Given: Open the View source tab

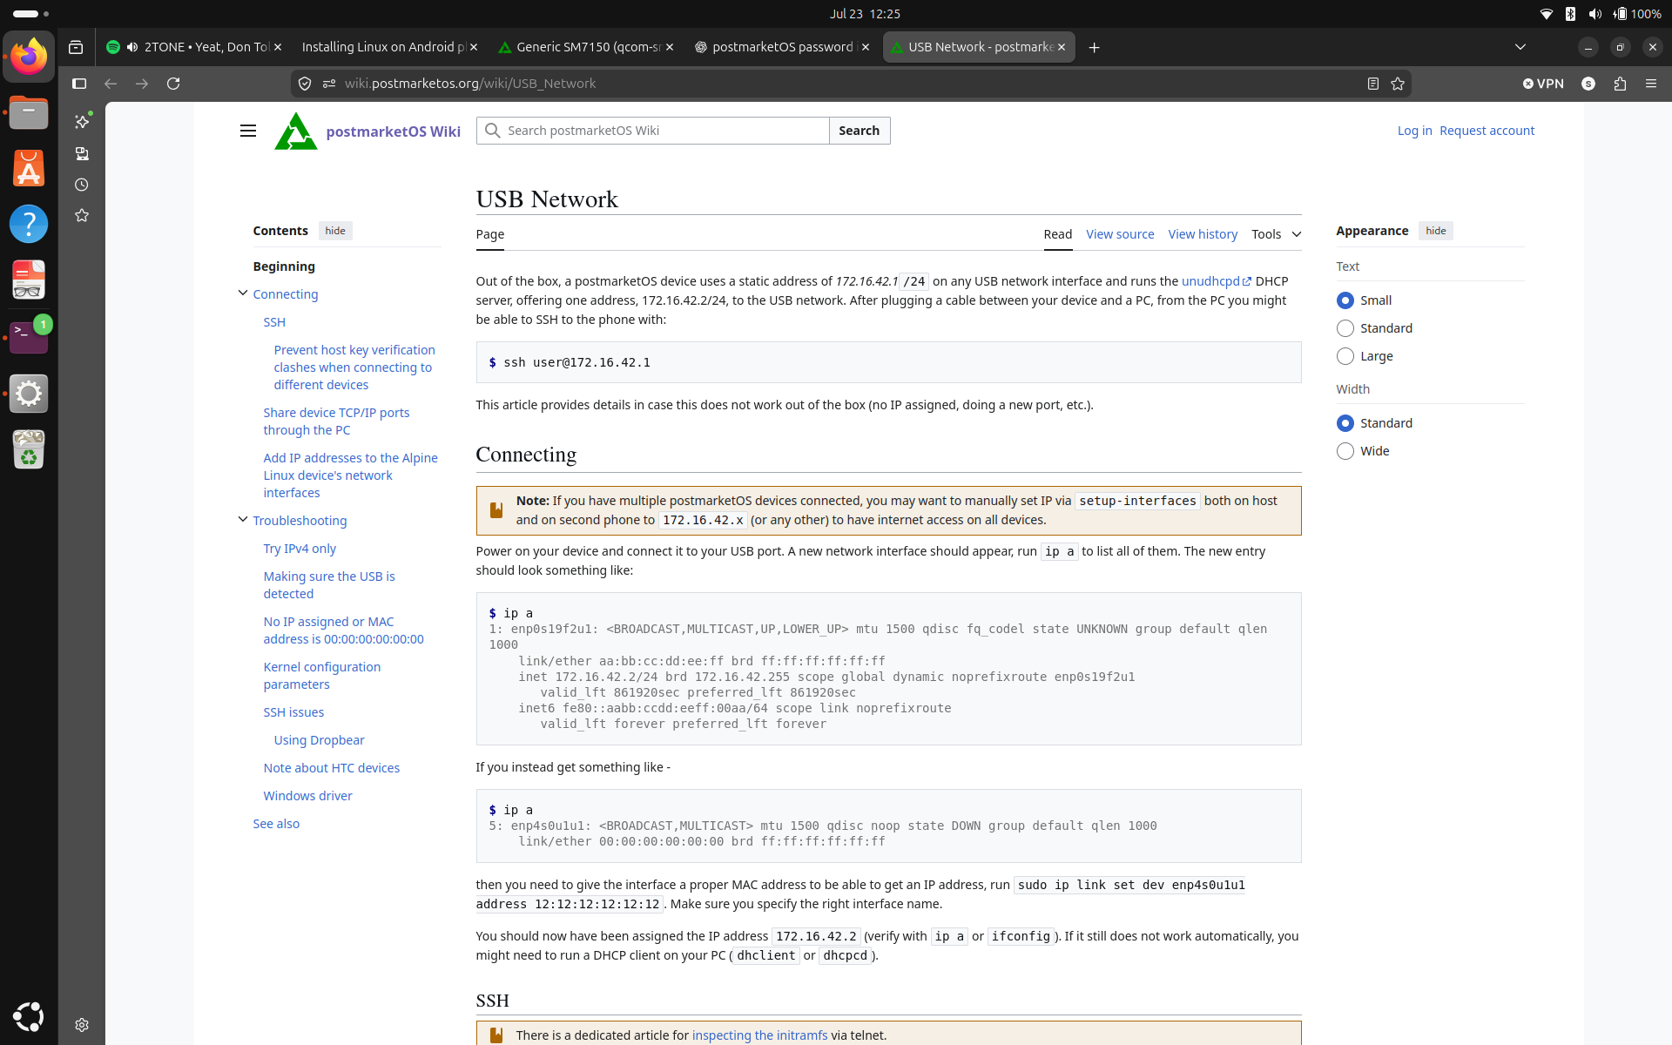Looking at the screenshot, I should 1120,234.
